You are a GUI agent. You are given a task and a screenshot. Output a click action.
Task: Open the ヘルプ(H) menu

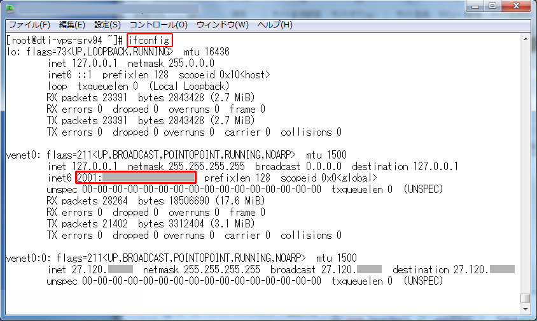coord(275,25)
